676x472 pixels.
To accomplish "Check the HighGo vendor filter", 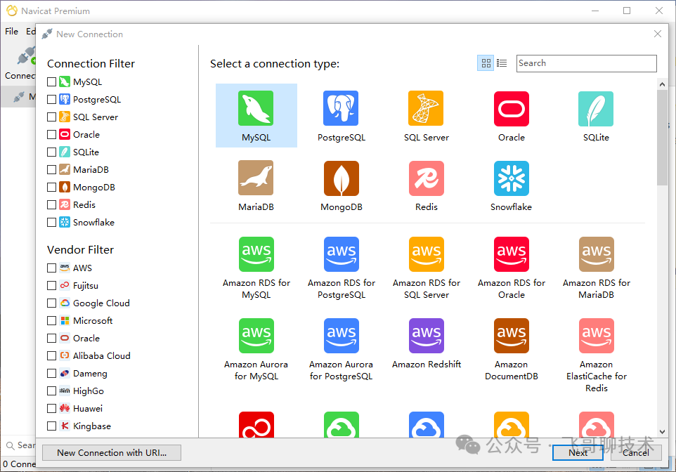I will click(x=52, y=391).
